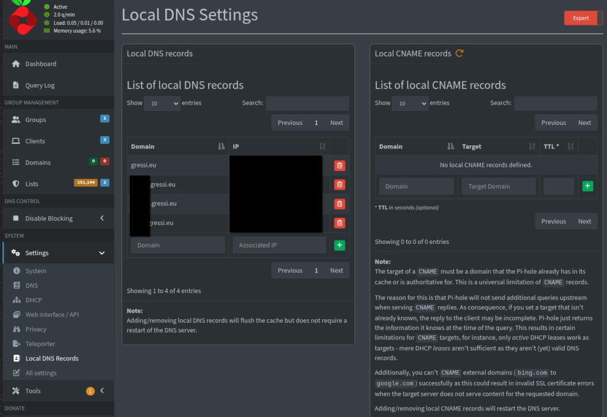Reload the local CNAME records list
607x417 pixels.
click(x=459, y=53)
